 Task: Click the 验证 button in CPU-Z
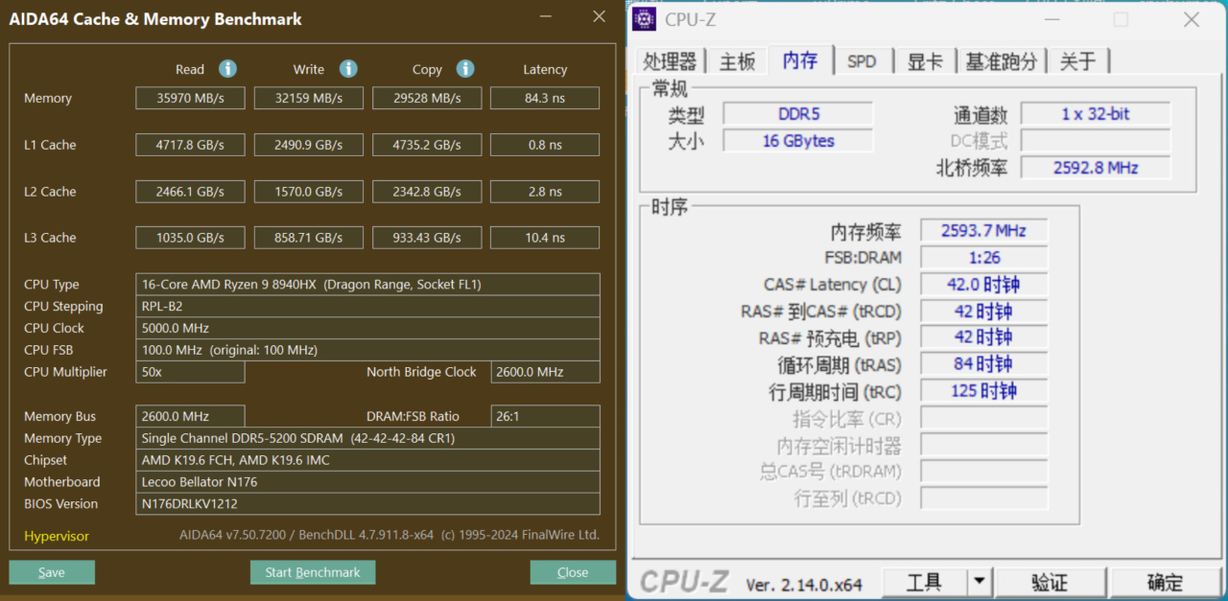1050,581
